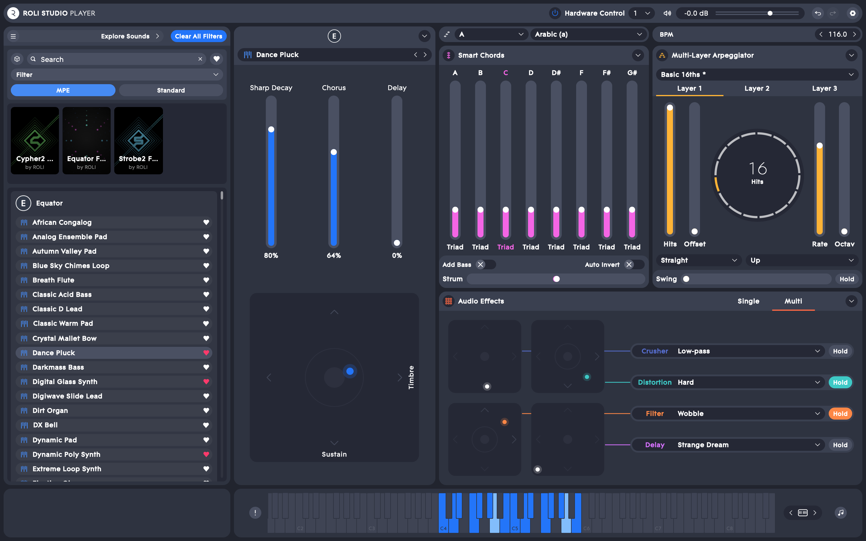Toggle the Auto Invert switch
Image resolution: width=866 pixels, height=541 pixels.
click(634, 265)
